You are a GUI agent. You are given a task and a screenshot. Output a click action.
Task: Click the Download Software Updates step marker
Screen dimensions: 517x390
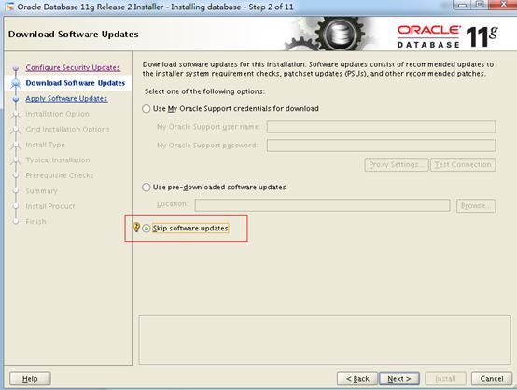pos(16,83)
